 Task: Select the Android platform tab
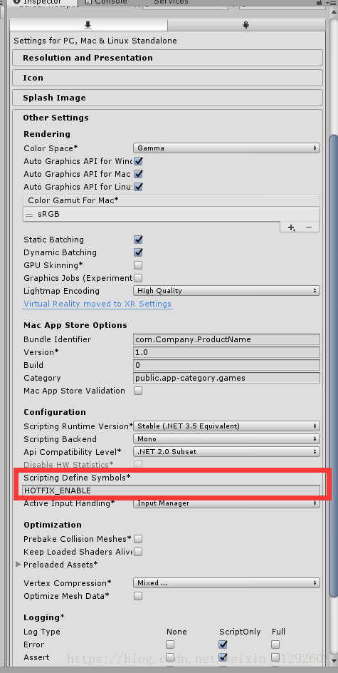tap(245, 25)
